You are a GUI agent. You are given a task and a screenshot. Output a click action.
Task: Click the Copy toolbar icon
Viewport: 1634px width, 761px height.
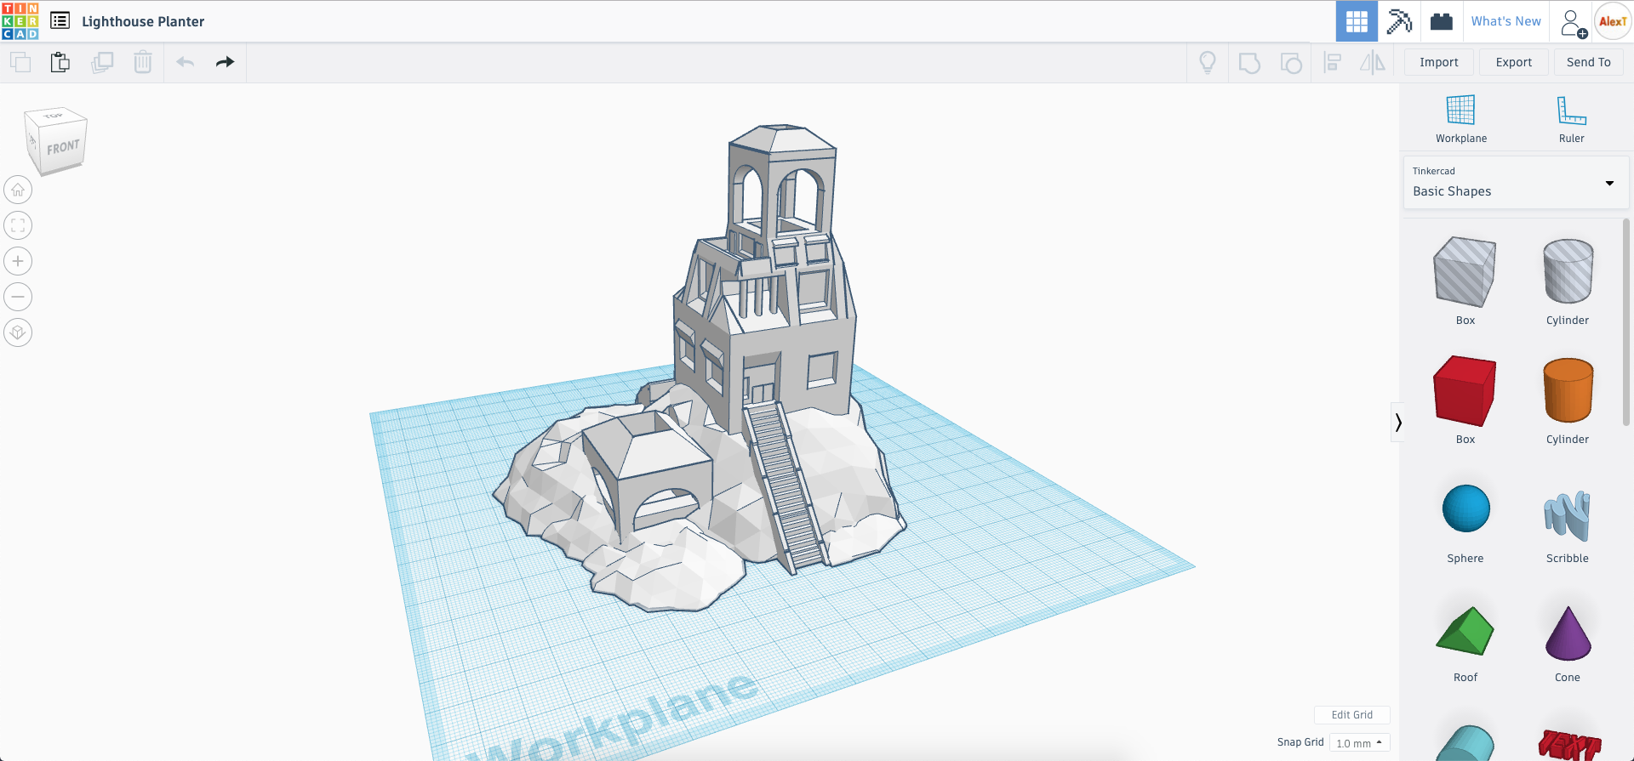pyautogui.click(x=20, y=62)
